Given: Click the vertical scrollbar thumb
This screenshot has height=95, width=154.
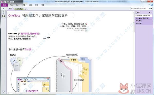Looking at the screenshot, I should [134, 23].
